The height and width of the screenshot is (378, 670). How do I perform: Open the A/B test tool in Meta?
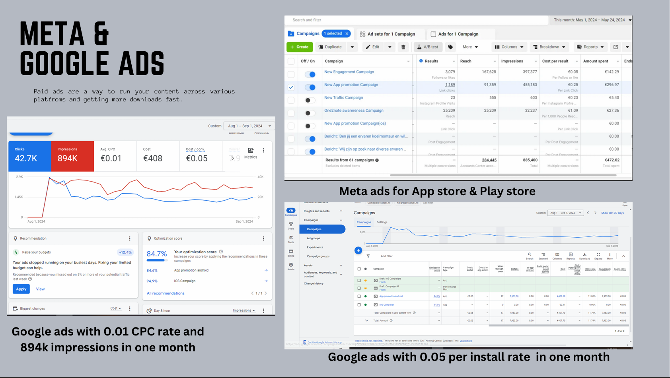coord(428,47)
